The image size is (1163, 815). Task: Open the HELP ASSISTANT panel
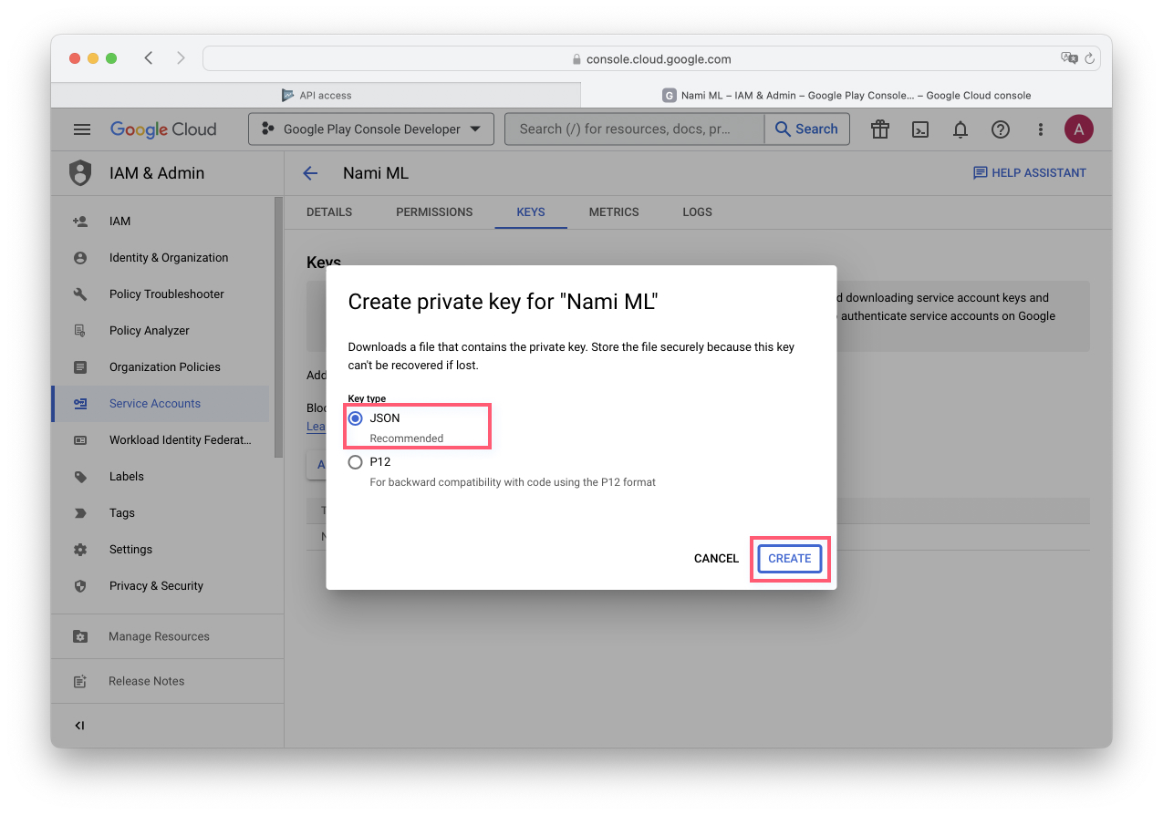tap(1030, 173)
